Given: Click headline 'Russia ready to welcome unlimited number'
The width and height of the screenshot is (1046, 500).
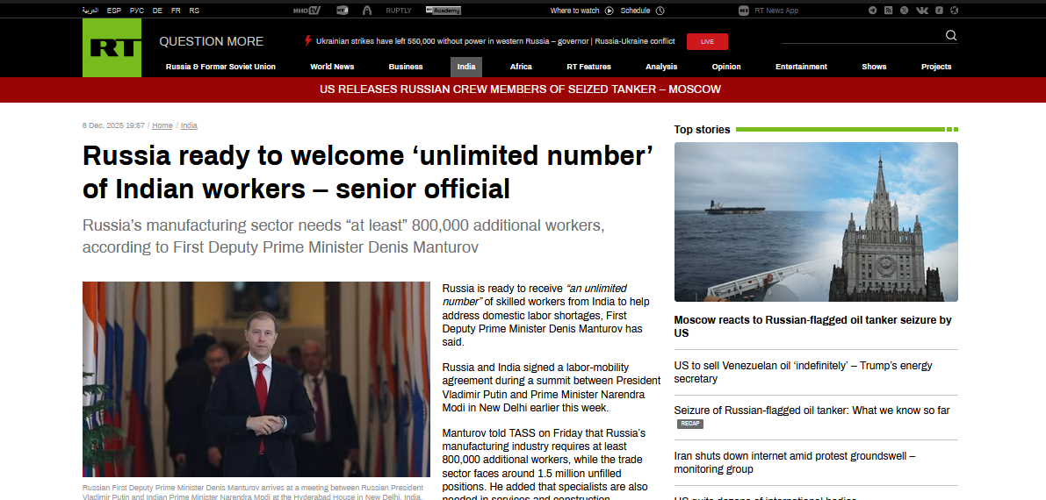Looking at the screenshot, I should point(368,172).
